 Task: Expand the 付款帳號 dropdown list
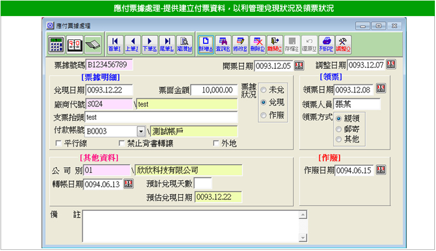coord(141,132)
